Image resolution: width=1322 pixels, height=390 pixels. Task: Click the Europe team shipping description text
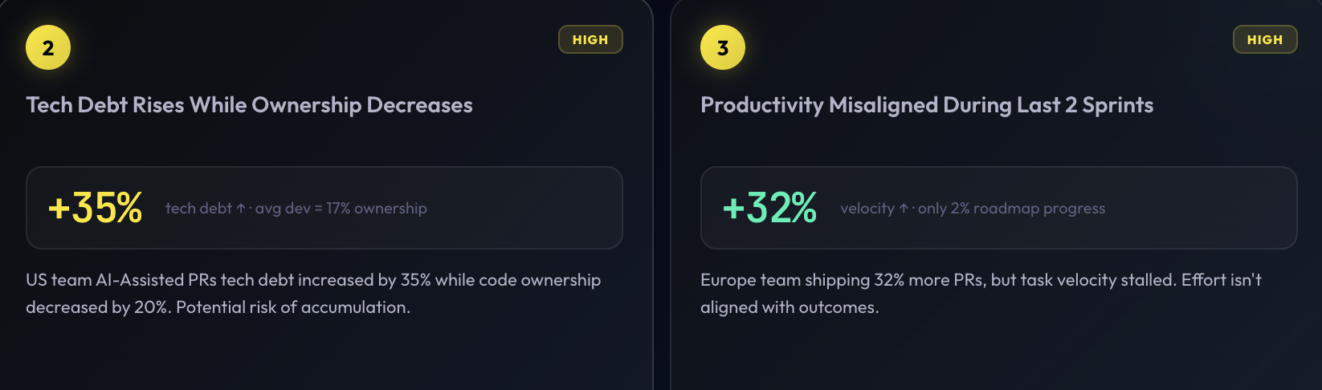click(980, 280)
